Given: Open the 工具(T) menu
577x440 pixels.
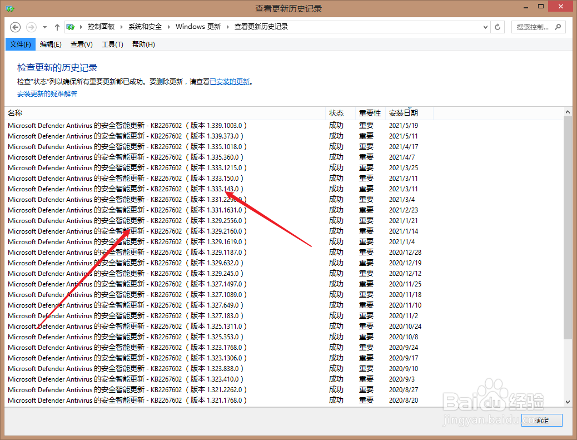Looking at the screenshot, I should (112, 45).
